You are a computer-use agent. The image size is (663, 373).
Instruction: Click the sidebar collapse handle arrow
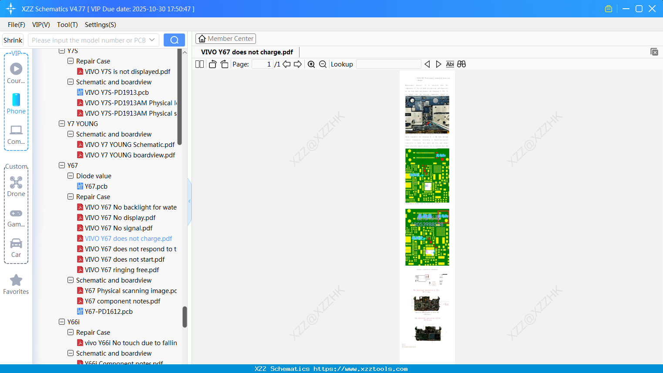(189, 201)
